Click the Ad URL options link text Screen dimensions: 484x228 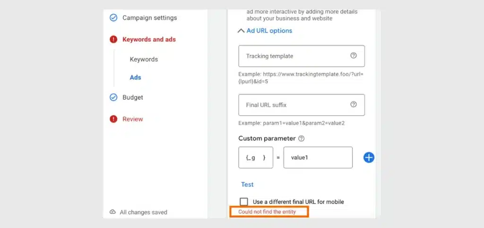coord(269,31)
